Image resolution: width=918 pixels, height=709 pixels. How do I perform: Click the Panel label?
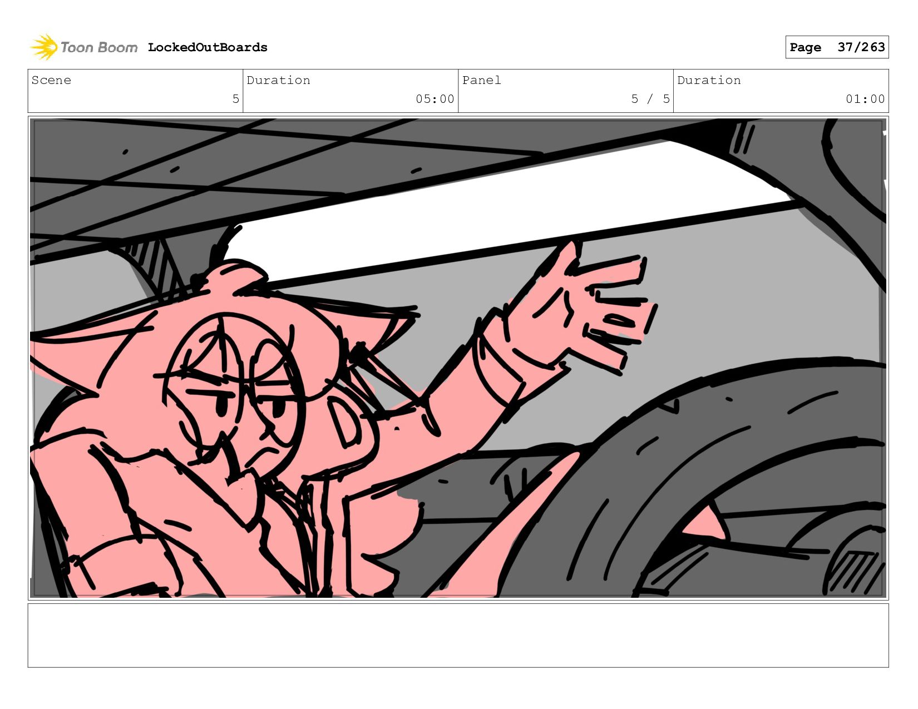click(482, 80)
